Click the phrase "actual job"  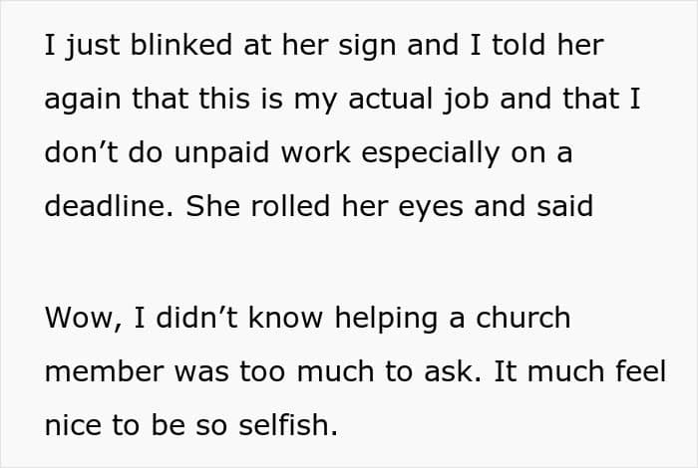coord(419,101)
